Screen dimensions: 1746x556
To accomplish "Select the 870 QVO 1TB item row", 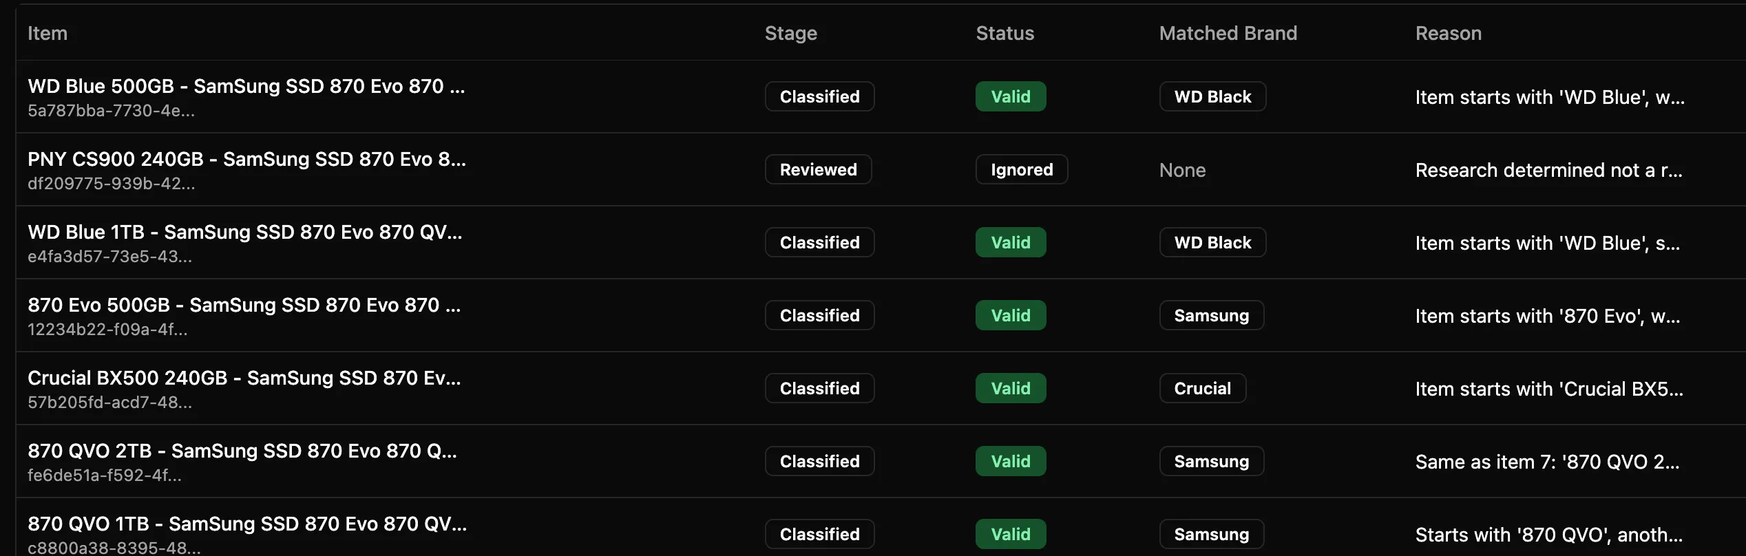I will pyautogui.click(x=247, y=524).
